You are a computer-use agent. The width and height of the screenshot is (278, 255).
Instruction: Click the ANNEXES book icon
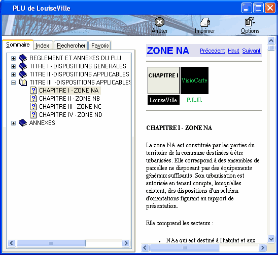point(23,123)
